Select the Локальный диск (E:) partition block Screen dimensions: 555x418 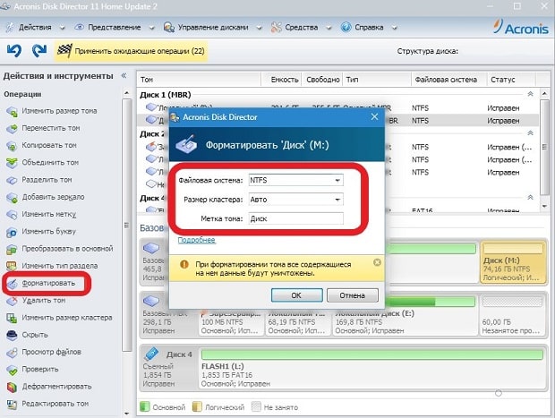tap(405, 315)
